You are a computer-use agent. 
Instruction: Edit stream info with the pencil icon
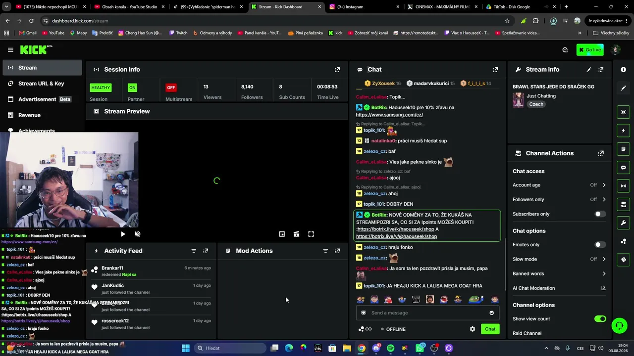589,70
